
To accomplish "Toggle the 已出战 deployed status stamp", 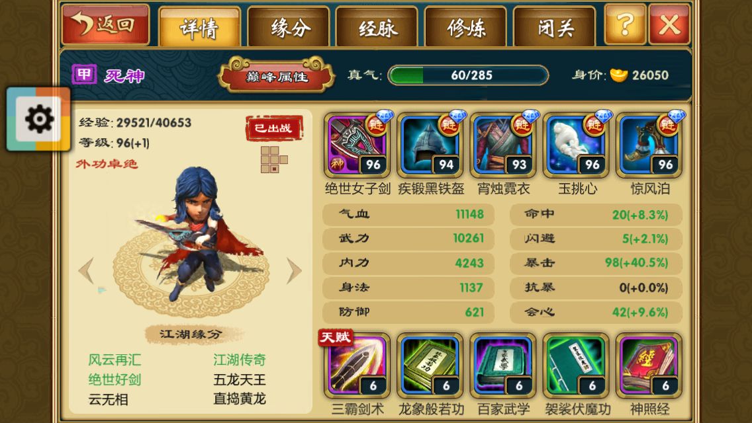I will [x=274, y=128].
